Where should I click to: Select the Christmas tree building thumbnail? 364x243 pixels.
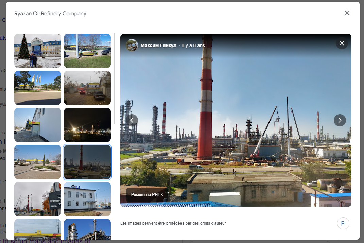[x=38, y=51]
